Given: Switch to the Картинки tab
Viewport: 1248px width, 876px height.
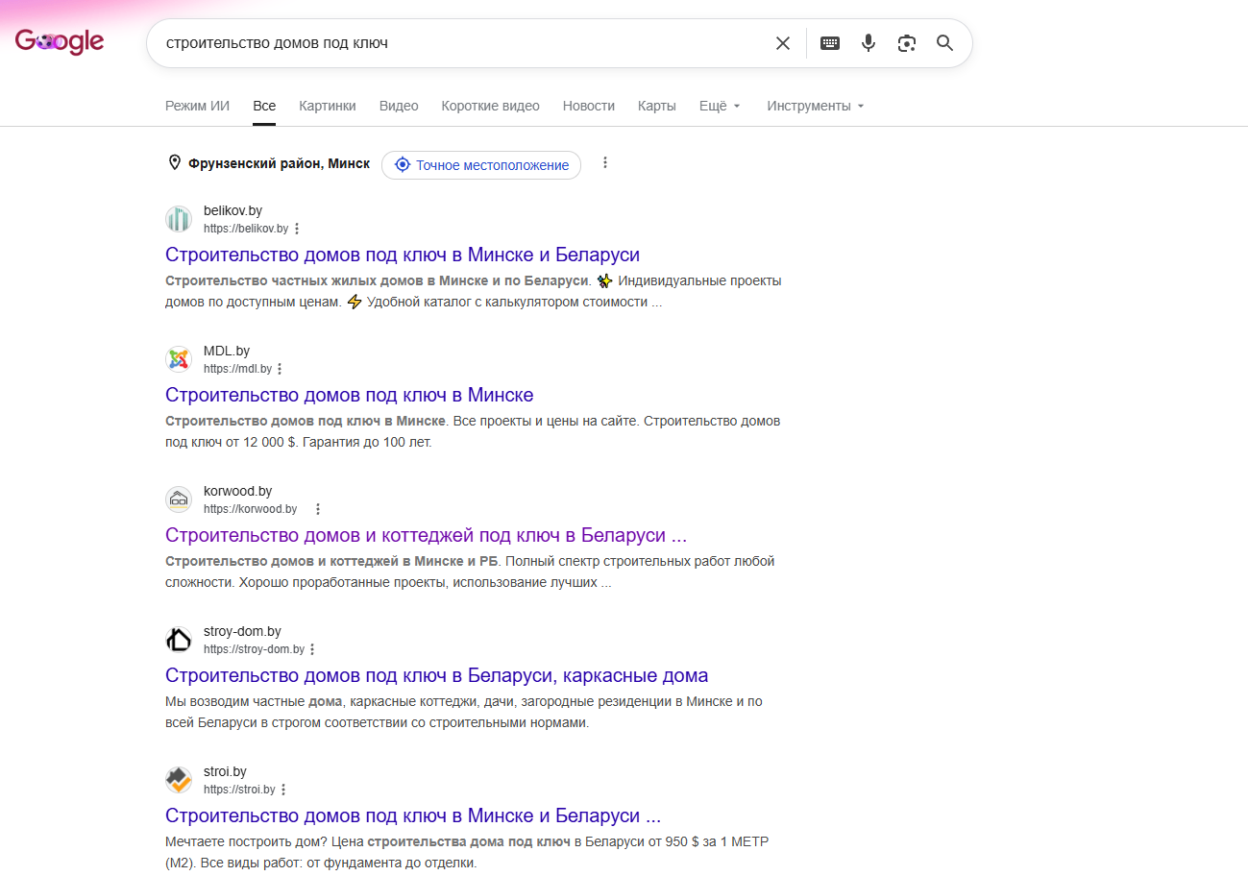Looking at the screenshot, I should (328, 106).
